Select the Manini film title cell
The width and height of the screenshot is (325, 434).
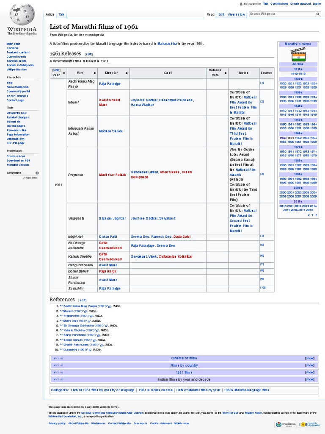(x=82, y=103)
